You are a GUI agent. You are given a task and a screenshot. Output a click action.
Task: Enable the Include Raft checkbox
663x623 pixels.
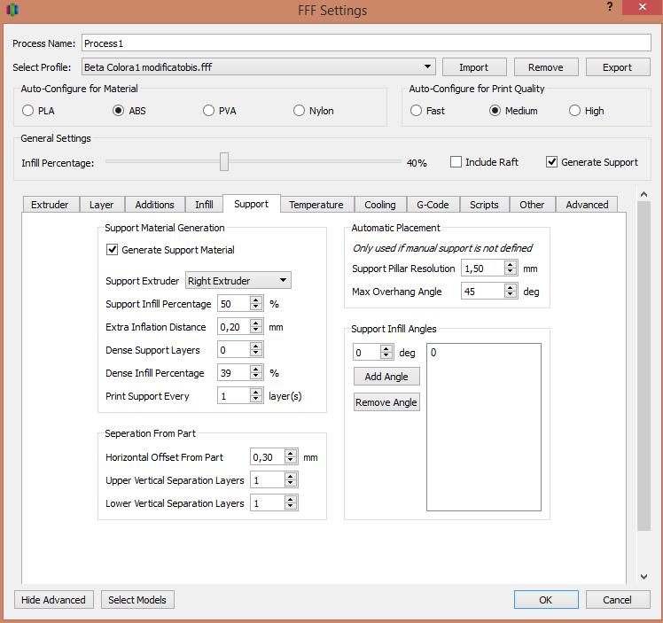(456, 162)
